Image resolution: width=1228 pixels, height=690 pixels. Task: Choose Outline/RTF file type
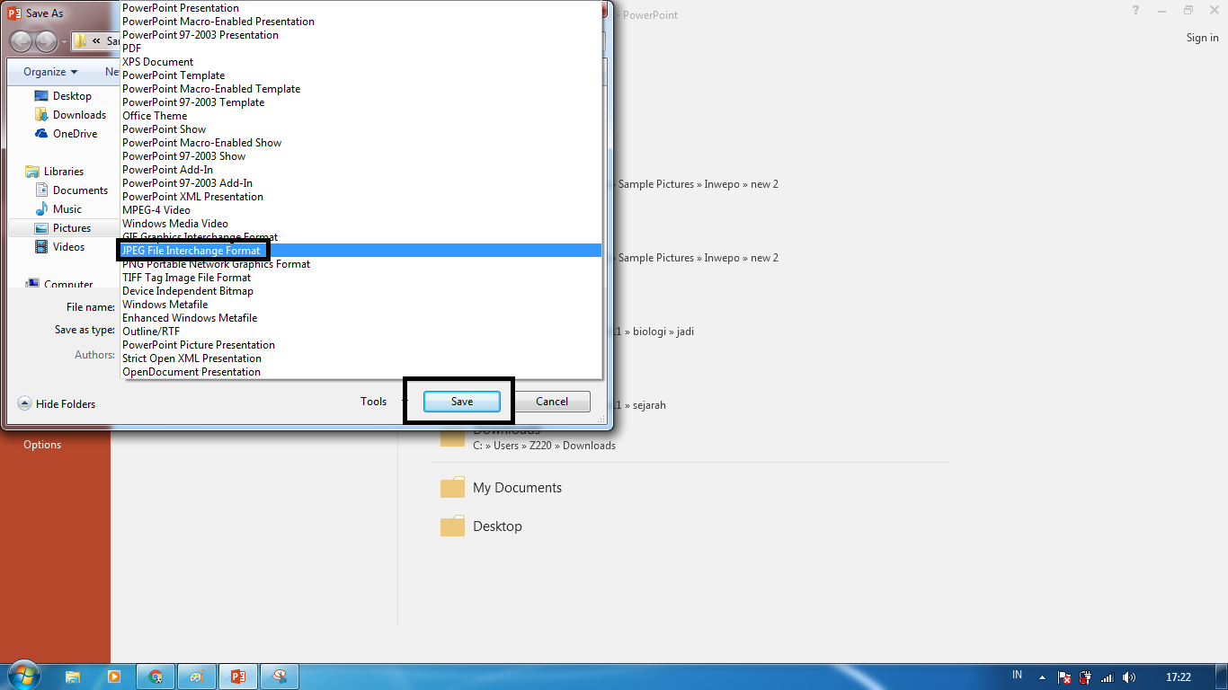361,332
